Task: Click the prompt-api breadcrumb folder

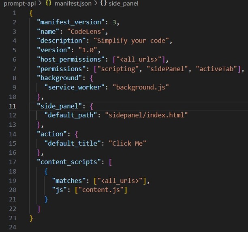Action: pyautogui.click(x=19, y=4)
